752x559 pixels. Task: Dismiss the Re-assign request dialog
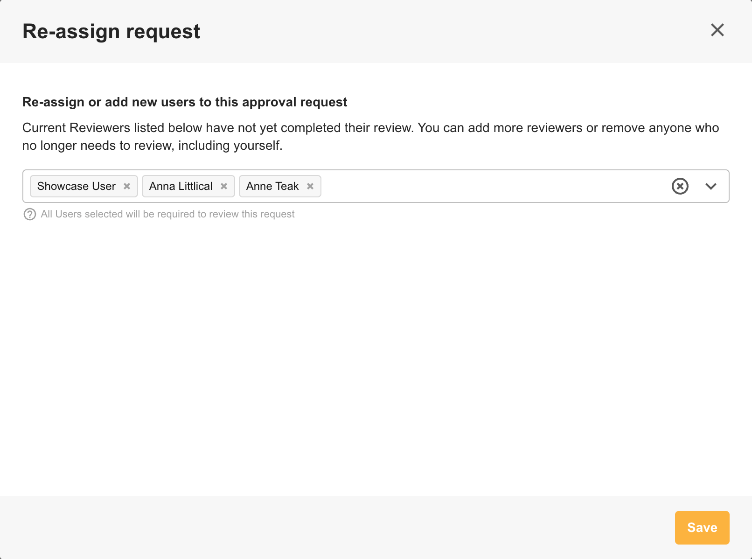[717, 30]
